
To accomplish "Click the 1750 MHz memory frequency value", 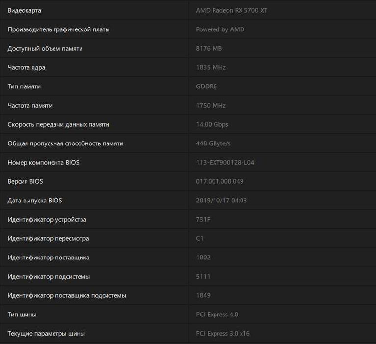I will 211,106.
